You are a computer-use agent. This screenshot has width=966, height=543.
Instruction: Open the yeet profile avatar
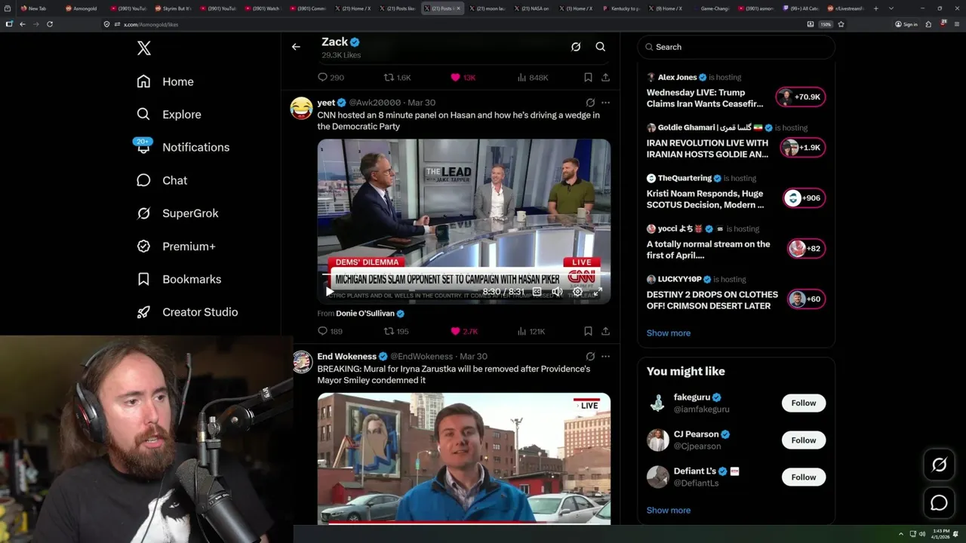301,108
